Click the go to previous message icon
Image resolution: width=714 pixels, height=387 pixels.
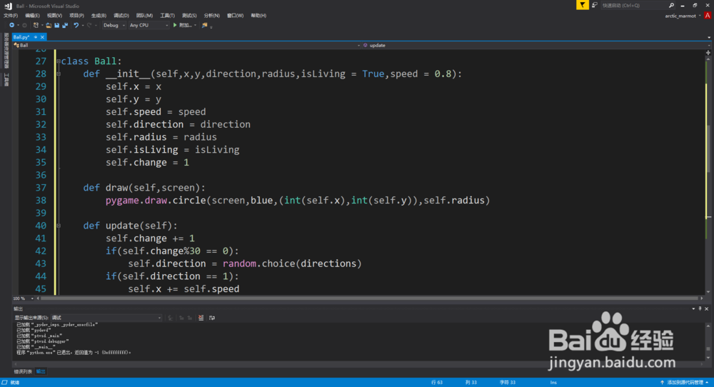(181, 318)
